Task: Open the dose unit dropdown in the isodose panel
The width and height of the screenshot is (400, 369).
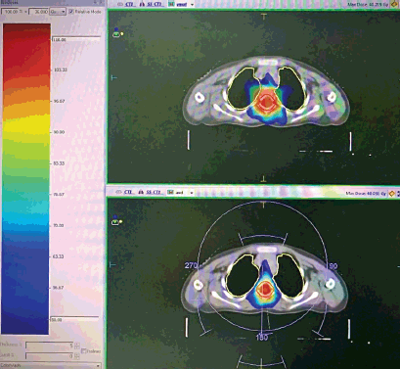Action: 58,12
